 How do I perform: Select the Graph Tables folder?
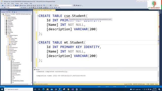click(x=14, y=43)
